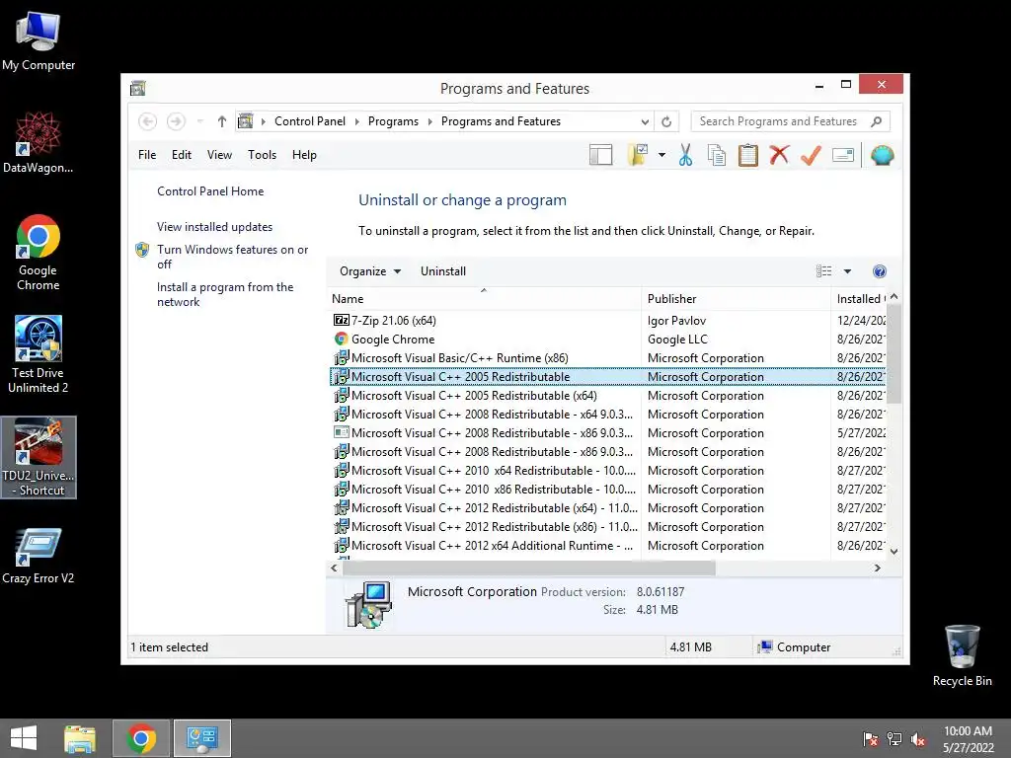Open dropdown arrow beside folder options icon

click(661, 155)
